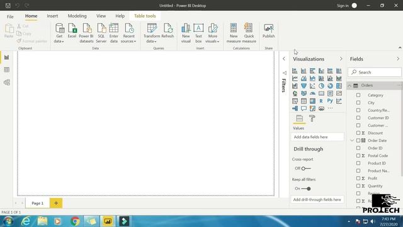Open the Table tools tab
The image size is (403, 227).
point(145,16)
